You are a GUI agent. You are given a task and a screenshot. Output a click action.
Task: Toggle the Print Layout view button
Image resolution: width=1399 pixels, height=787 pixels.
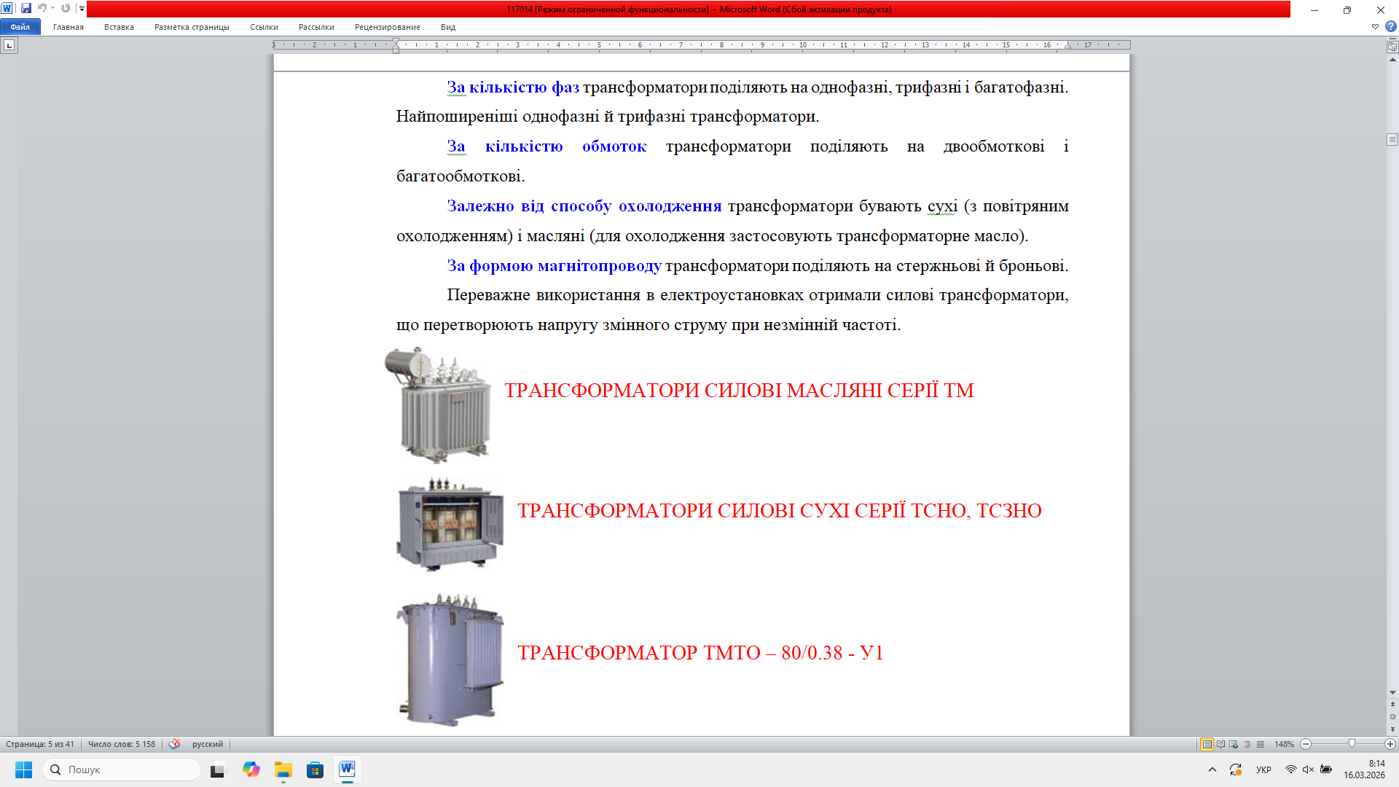click(1207, 744)
